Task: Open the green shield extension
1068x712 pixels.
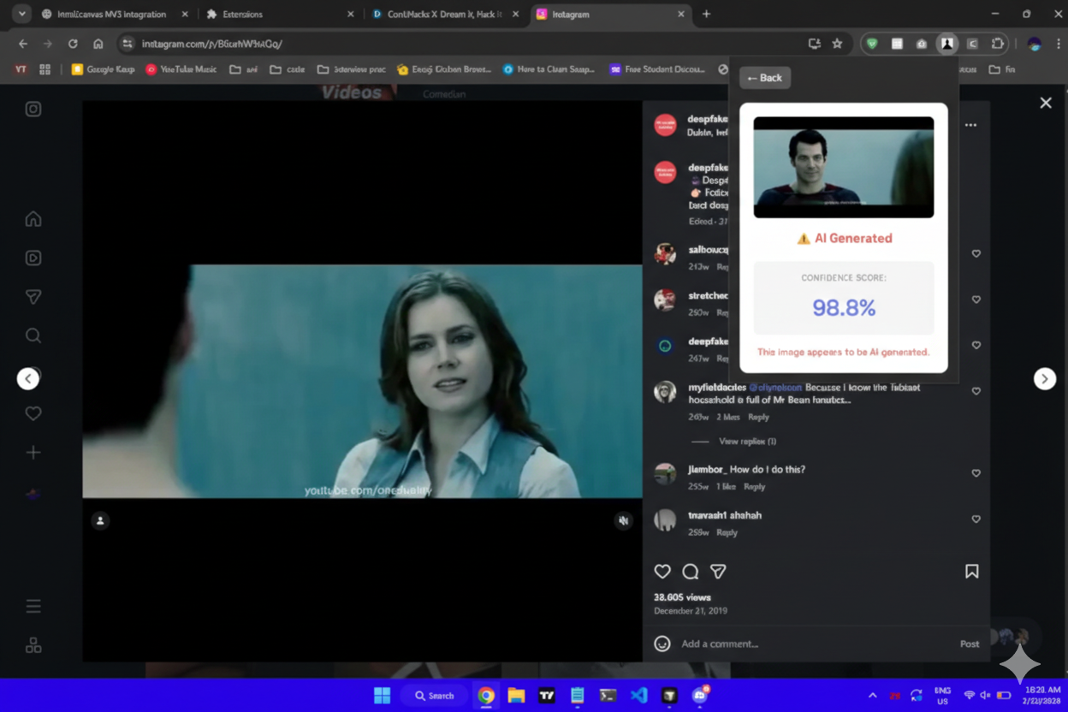Action: [x=871, y=44]
